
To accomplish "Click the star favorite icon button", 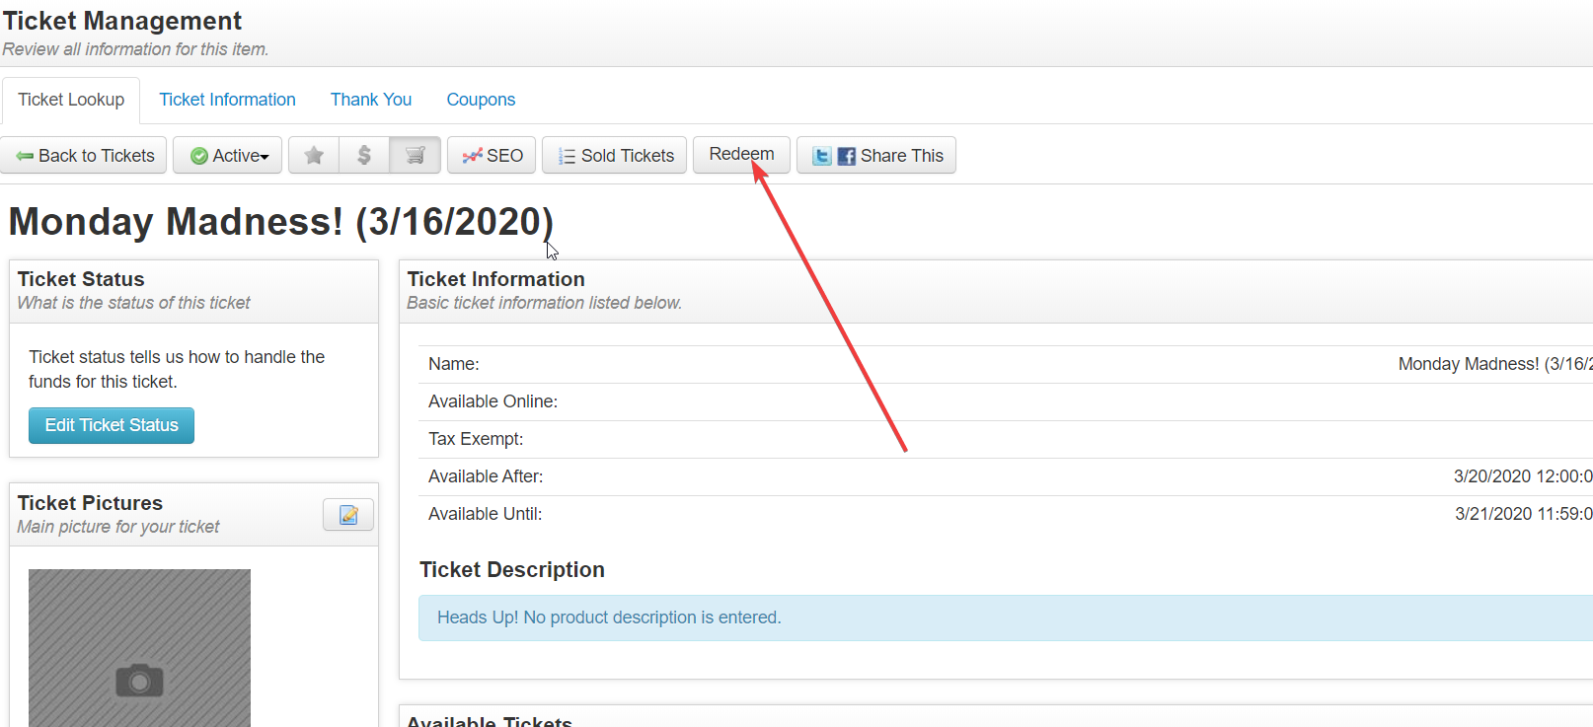I will point(314,156).
